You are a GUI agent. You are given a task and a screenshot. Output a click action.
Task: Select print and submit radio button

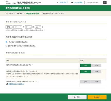[x=6, y=46]
